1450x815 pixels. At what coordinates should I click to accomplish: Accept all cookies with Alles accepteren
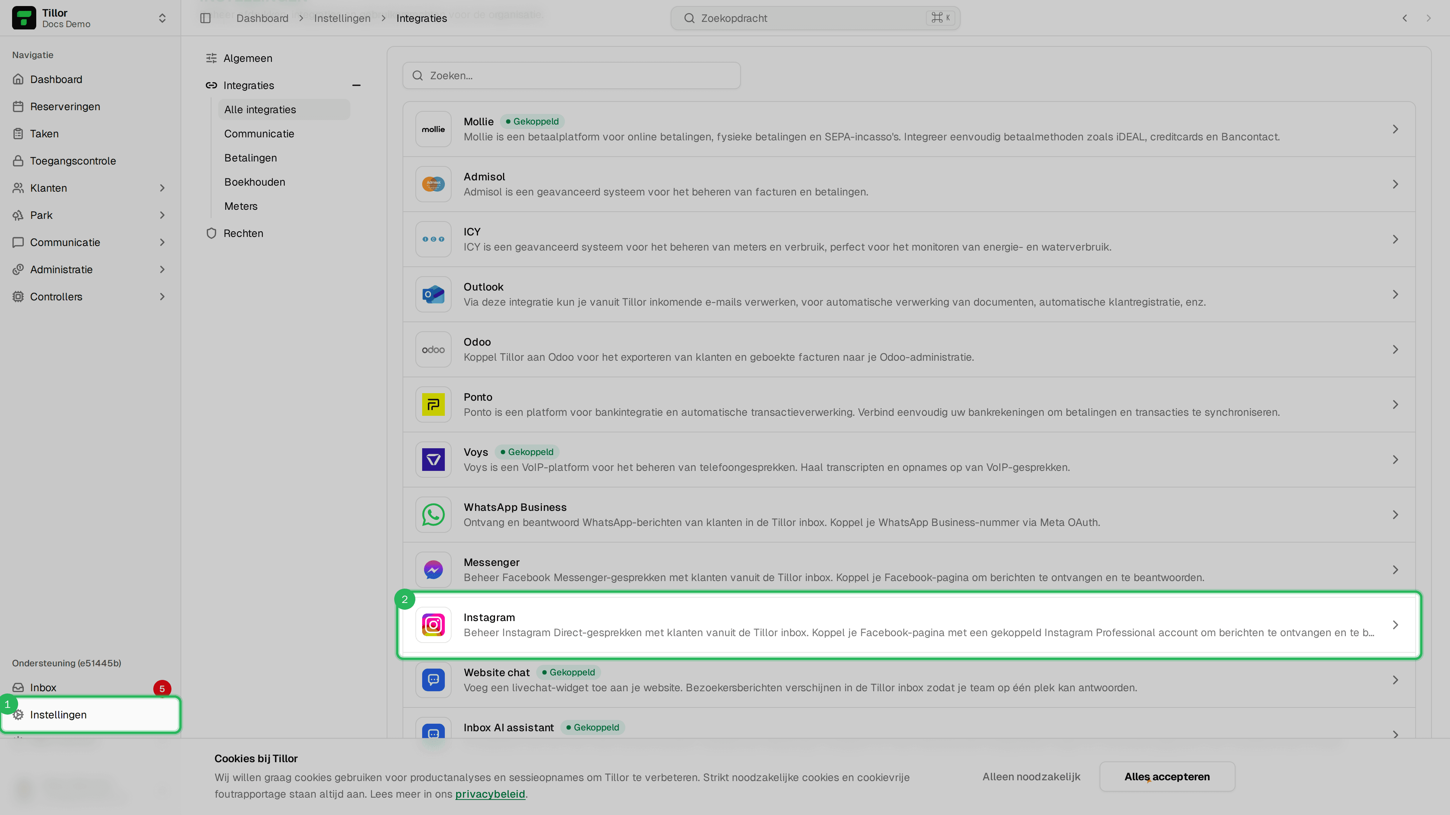coord(1167,777)
